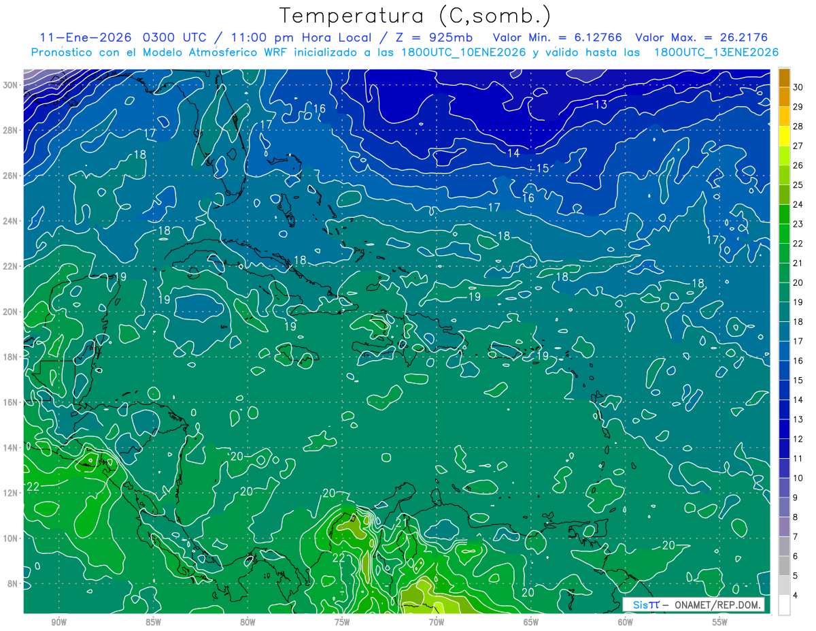Click the '14N' latitude axis label

[10, 447]
